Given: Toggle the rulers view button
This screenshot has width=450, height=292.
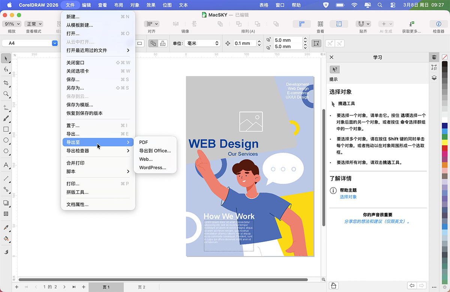Looking at the screenshot, I should tap(301, 24).
